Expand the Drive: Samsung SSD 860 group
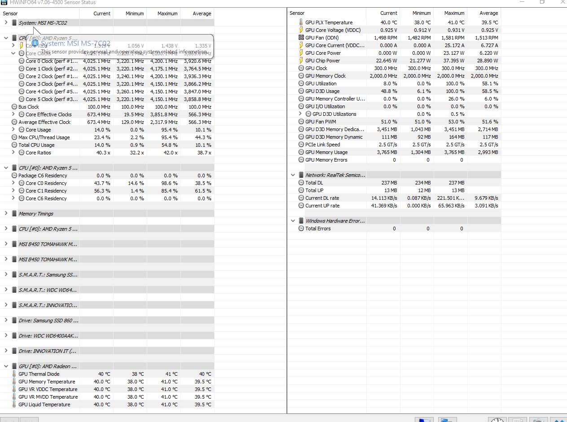Viewport: 567px width, 422px height. (6, 320)
